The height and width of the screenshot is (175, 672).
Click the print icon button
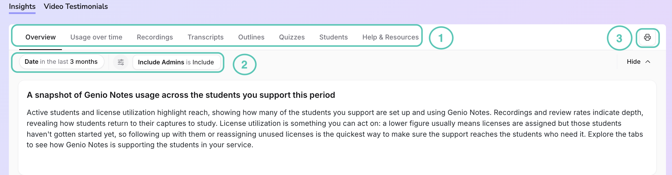pyautogui.click(x=647, y=37)
